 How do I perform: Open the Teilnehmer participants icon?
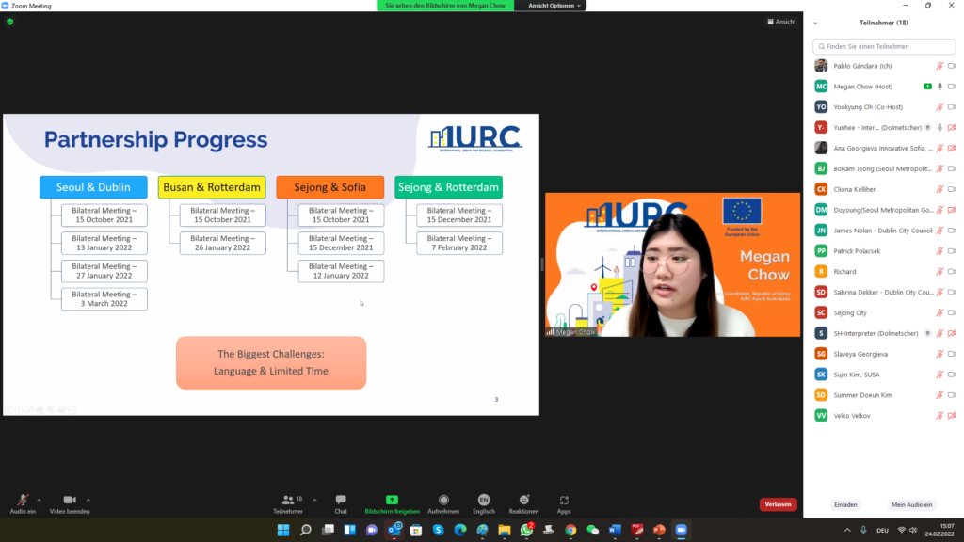[287, 500]
